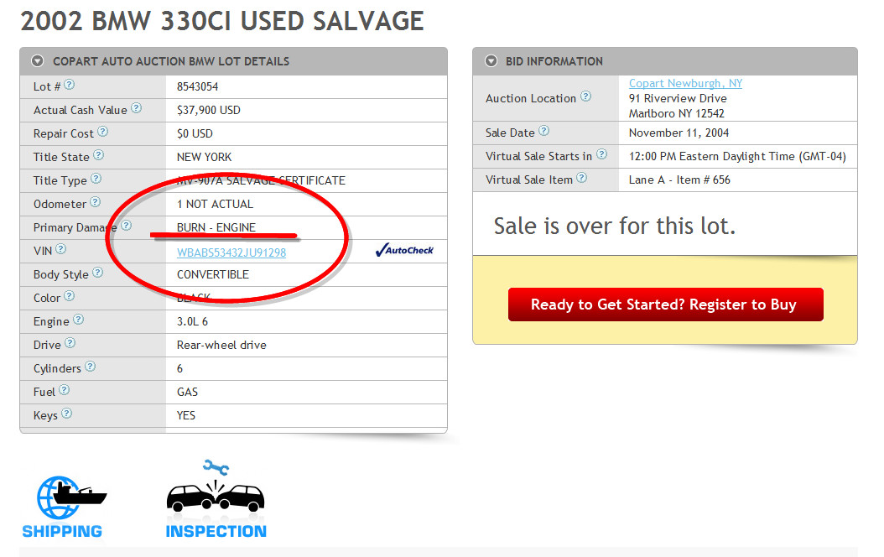Click the Body Style help icon
Image resolution: width=884 pixels, height=557 pixels.
pyautogui.click(x=97, y=273)
